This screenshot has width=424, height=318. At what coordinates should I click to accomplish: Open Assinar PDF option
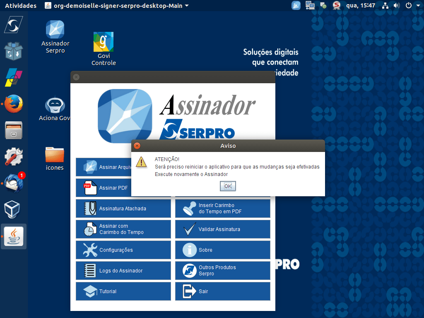(104, 188)
